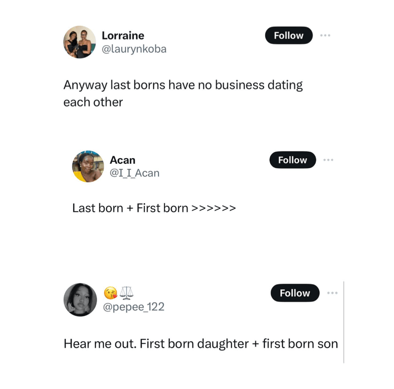This screenshot has width=394, height=389.
Task: Open the Lorraine display name link
Action: click(123, 36)
